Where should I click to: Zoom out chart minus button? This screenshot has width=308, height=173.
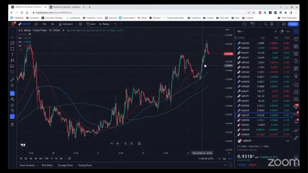[x=112, y=144]
